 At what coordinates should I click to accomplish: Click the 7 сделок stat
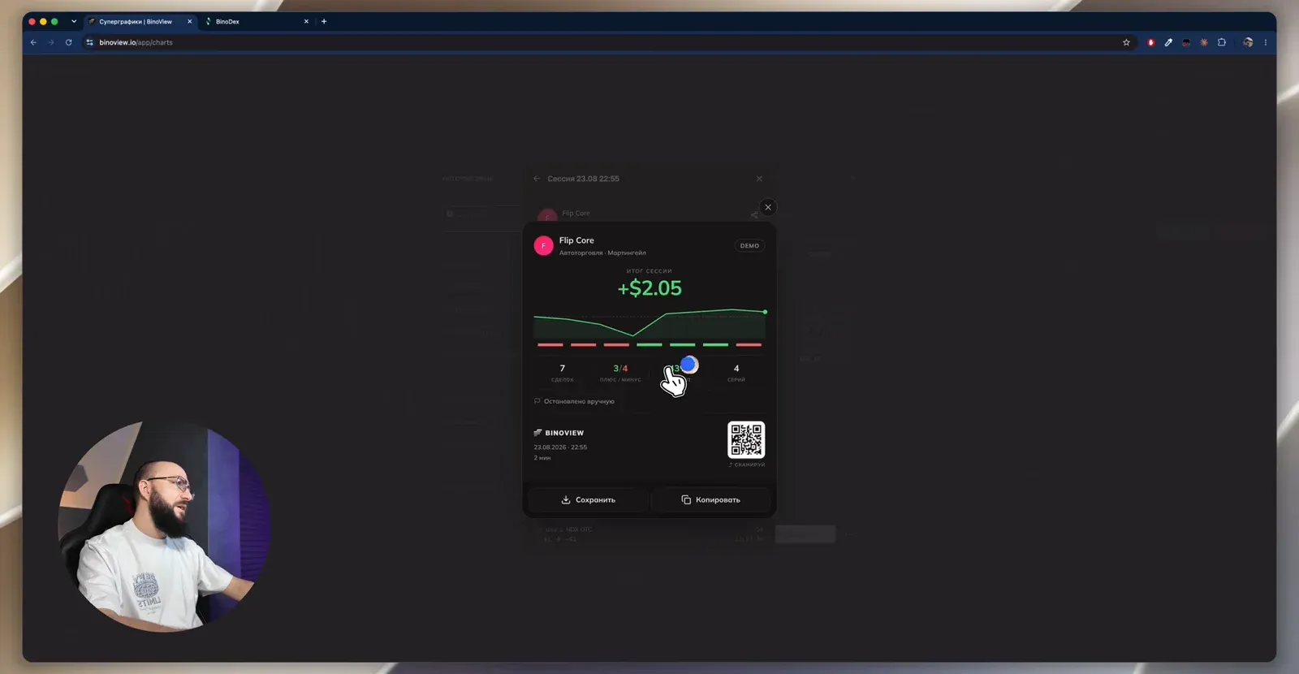pyautogui.click(x=562, y=373)
